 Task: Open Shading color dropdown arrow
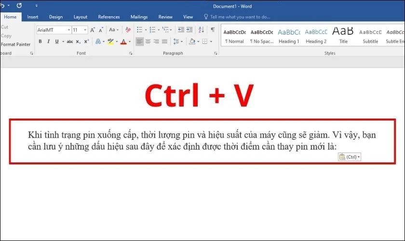198,41
